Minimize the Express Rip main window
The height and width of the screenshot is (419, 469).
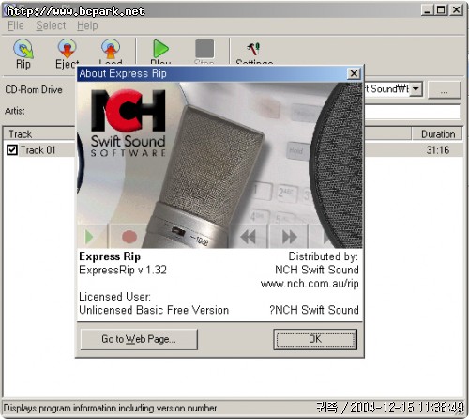click(427, 10)
